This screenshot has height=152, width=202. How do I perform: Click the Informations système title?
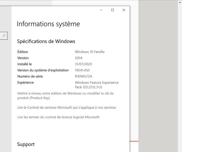(48, 24)
